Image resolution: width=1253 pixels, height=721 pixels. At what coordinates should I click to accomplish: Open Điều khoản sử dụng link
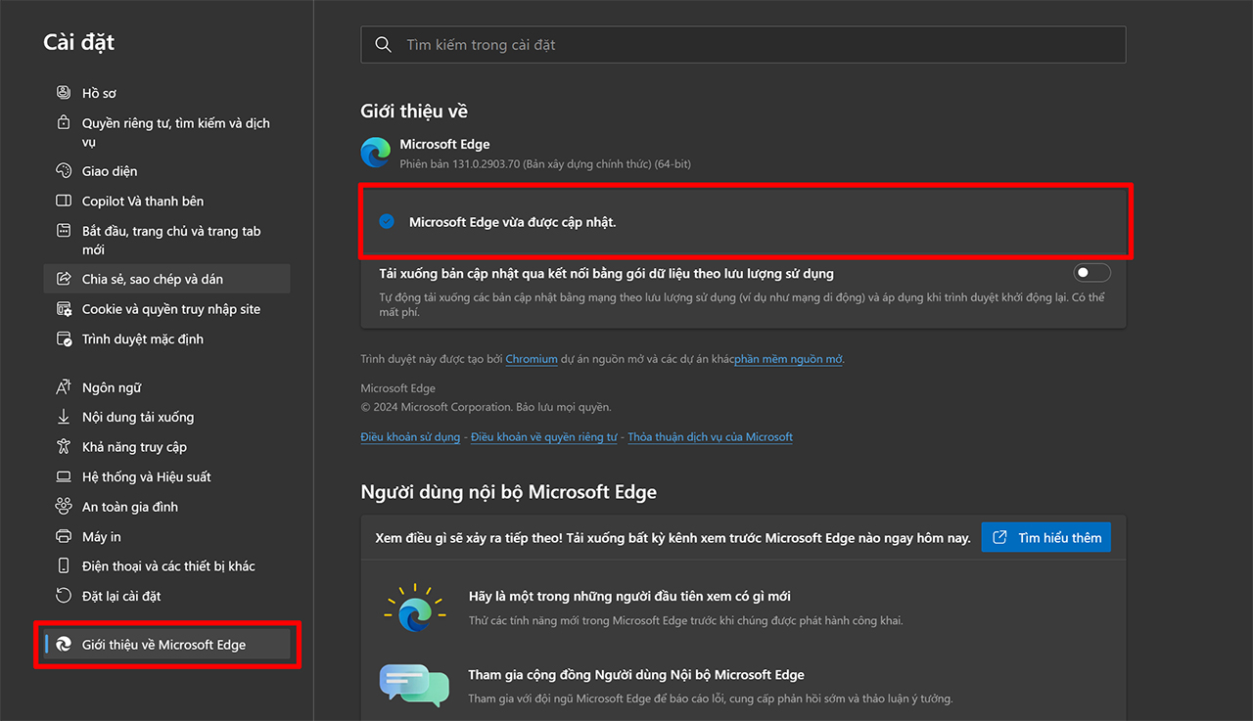click(x=410, y=436)
